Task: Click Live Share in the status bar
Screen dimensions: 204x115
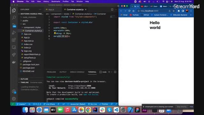Action: 49,104
